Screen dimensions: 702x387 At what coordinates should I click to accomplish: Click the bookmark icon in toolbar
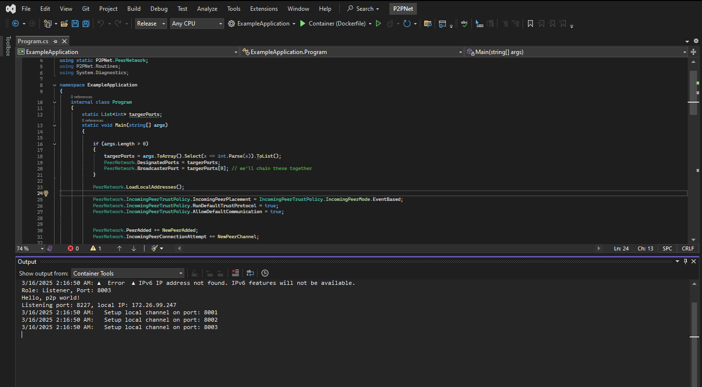530,24
